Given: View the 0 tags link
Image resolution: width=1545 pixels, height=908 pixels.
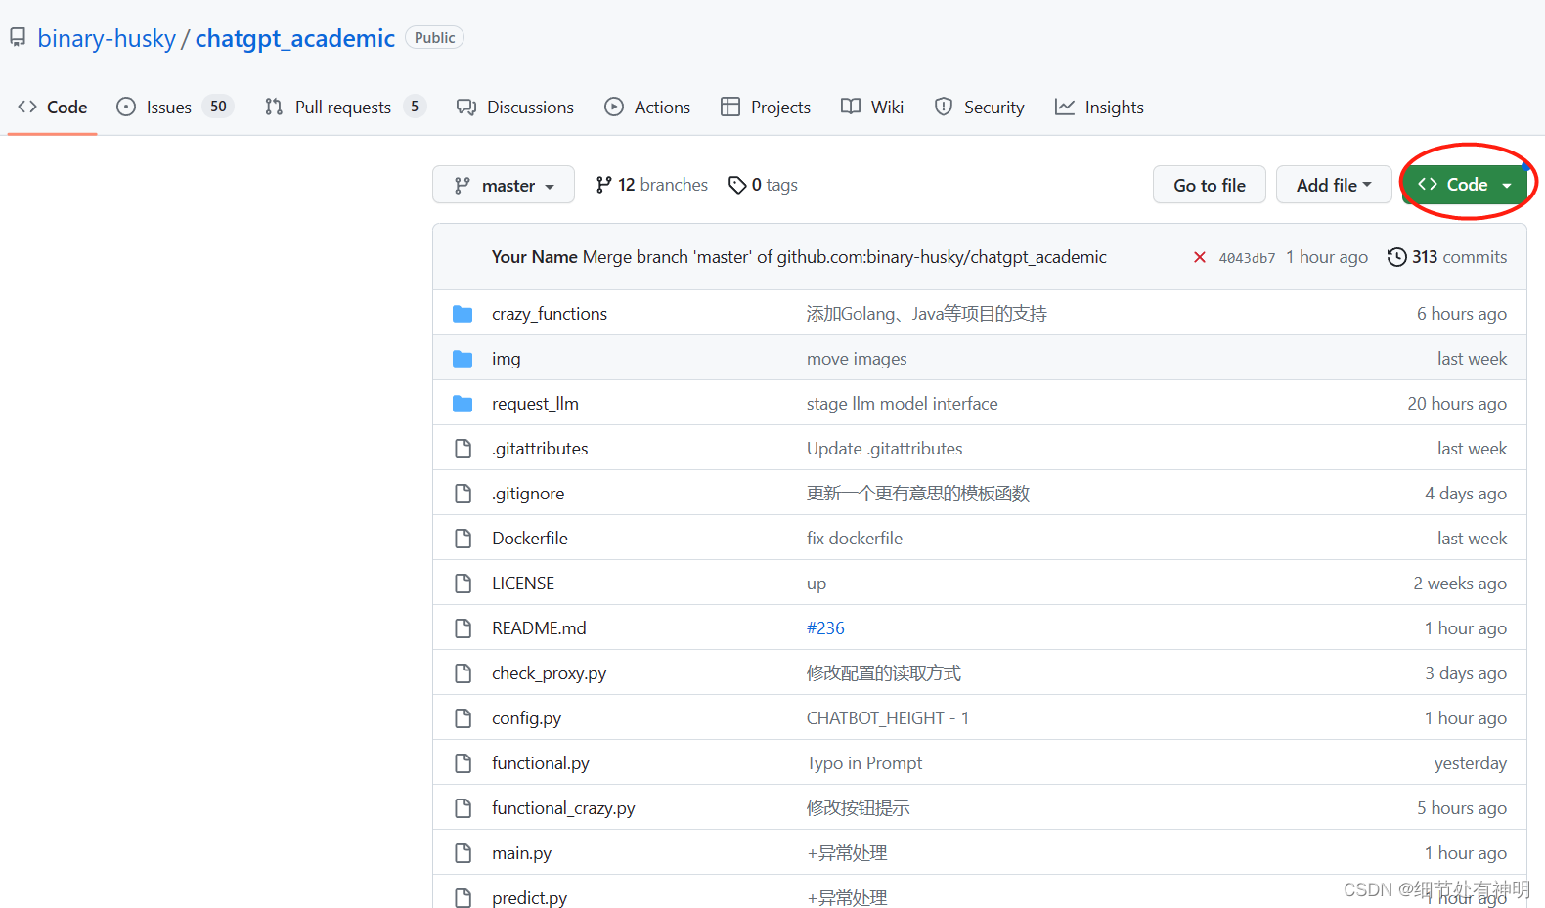Looking at the screenshot, I should [763, 185].
